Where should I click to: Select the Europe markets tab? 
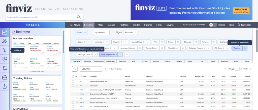22,43
